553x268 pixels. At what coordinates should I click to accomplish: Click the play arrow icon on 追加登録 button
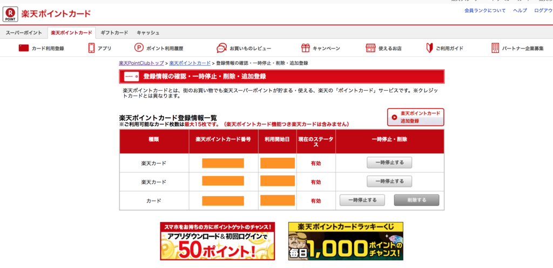click(x=394, y=117)
